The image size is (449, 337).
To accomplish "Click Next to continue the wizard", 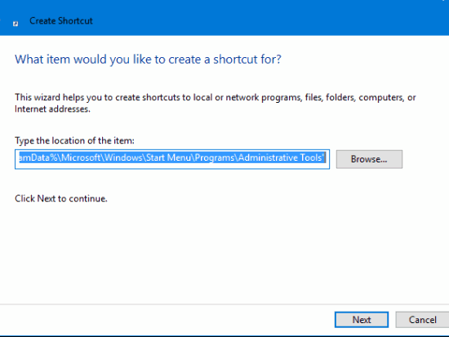I will (x=362, y=320).
